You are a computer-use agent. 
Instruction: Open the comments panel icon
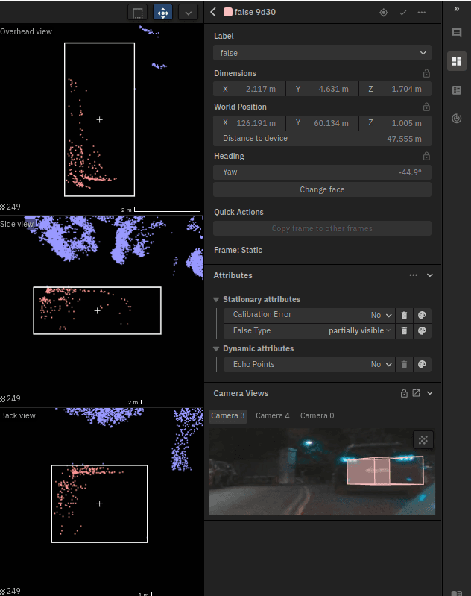[457, 32]
